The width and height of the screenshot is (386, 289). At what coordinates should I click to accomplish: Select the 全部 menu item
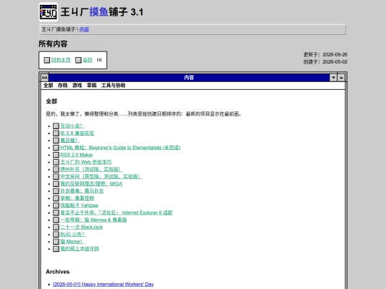pos(49,86)
